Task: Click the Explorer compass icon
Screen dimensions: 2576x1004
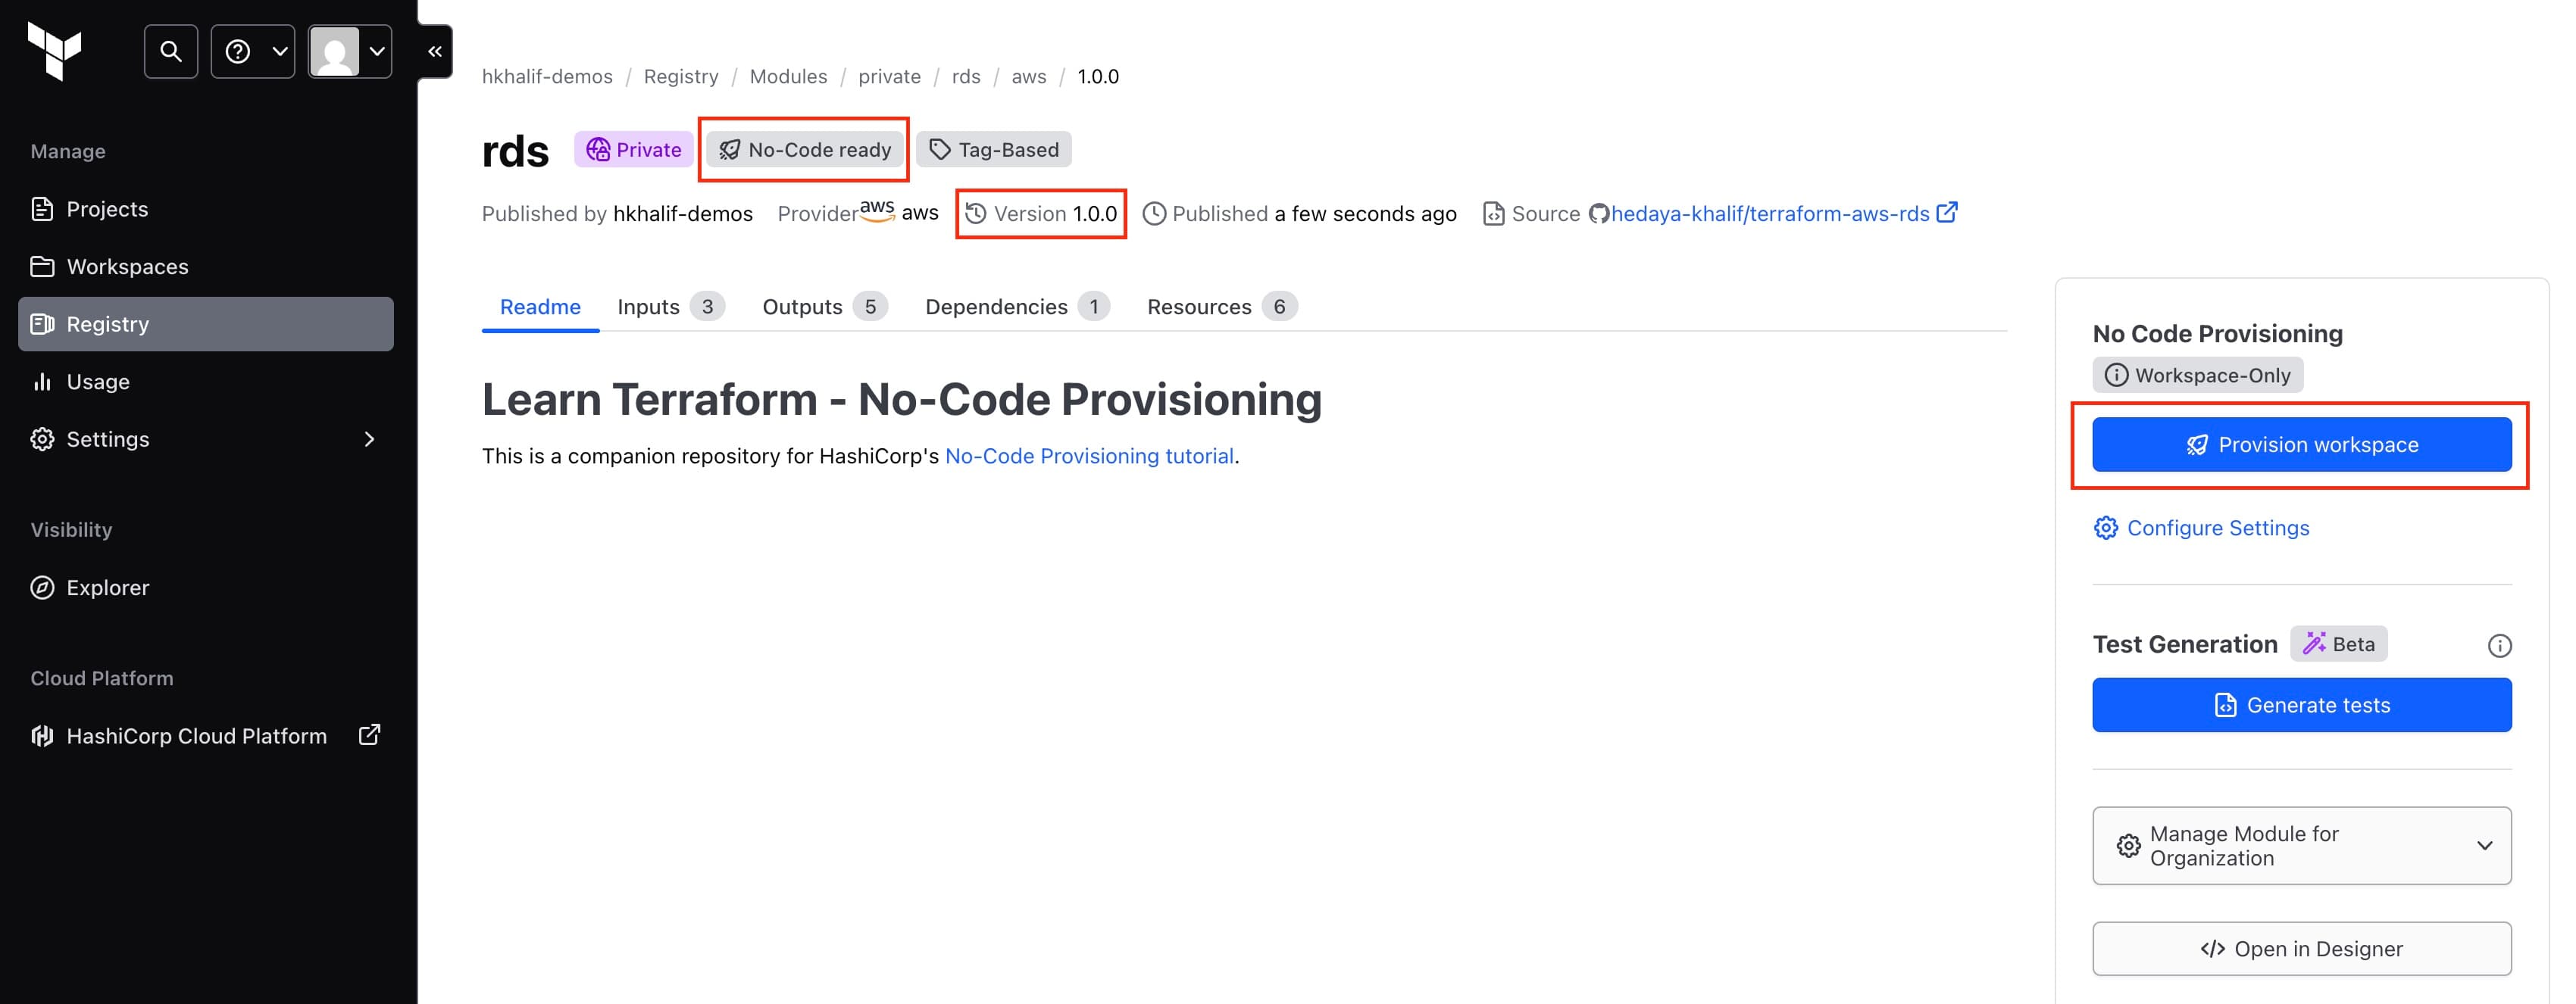Action: (x=42, y=588)
